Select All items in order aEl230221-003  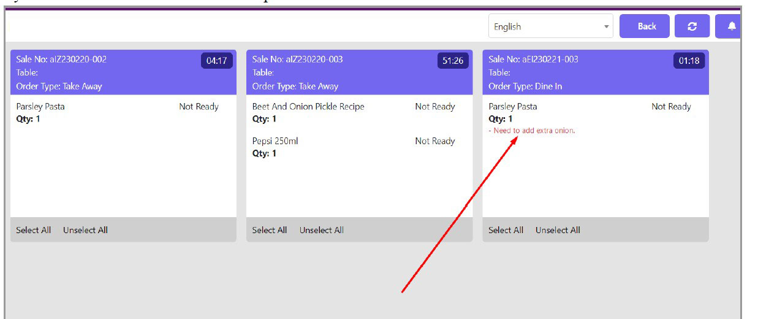(x=506, y=230)
